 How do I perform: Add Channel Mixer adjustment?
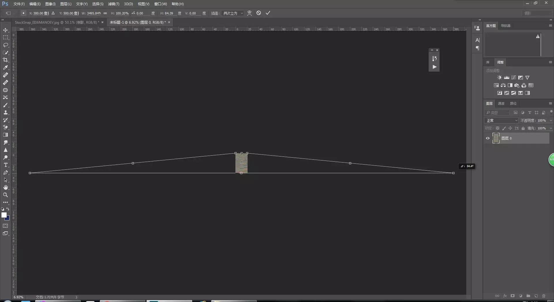pos(524,85)
